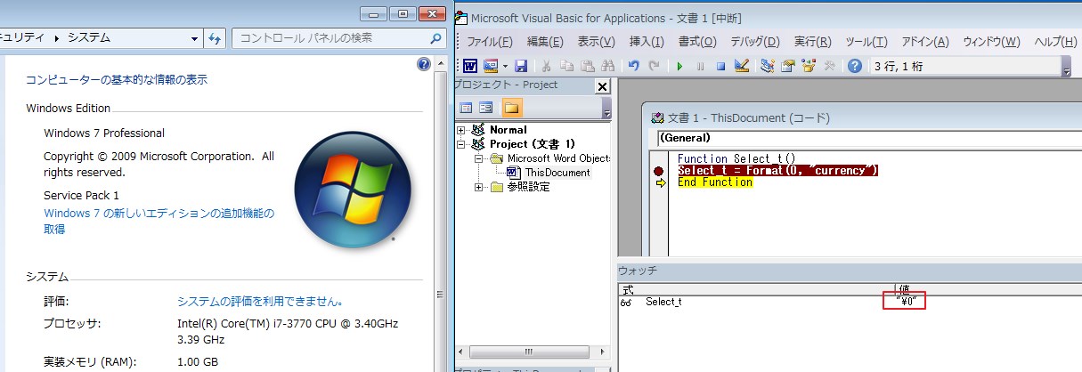This screenshot has height=372, width=1082.
Task: Open Control Panel help icon
Action: point(424,64)
